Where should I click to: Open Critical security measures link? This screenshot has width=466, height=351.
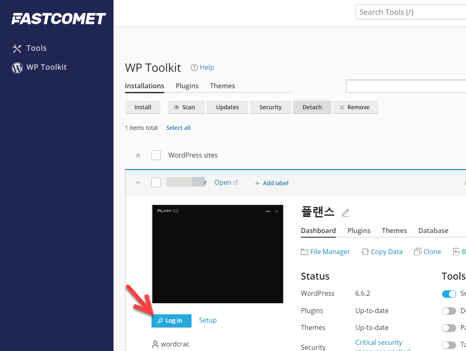click(x=383, y=346)
